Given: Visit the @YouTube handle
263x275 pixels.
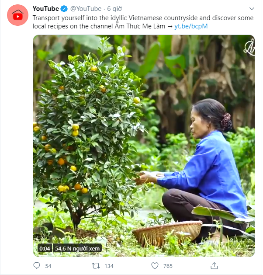Looking at the screenshot, I should click(x=86, y=9).
